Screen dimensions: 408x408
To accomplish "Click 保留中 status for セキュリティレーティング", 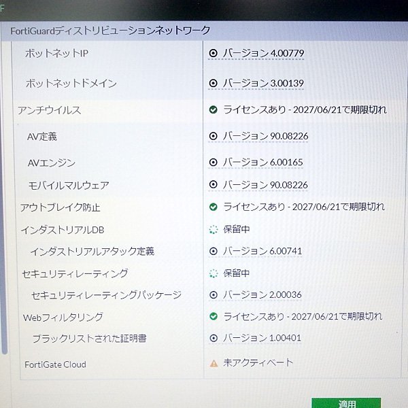I will (236, 273).
